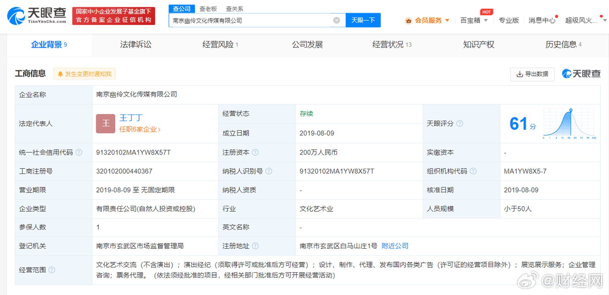Clear the search box with the X icon
This screenshot has width=609, height=295.
pos(336,20)
